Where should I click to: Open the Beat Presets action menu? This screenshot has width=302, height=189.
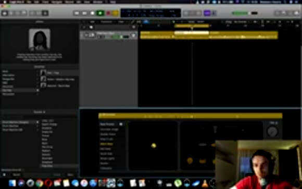pyautogui.click(x=121, y=124)
